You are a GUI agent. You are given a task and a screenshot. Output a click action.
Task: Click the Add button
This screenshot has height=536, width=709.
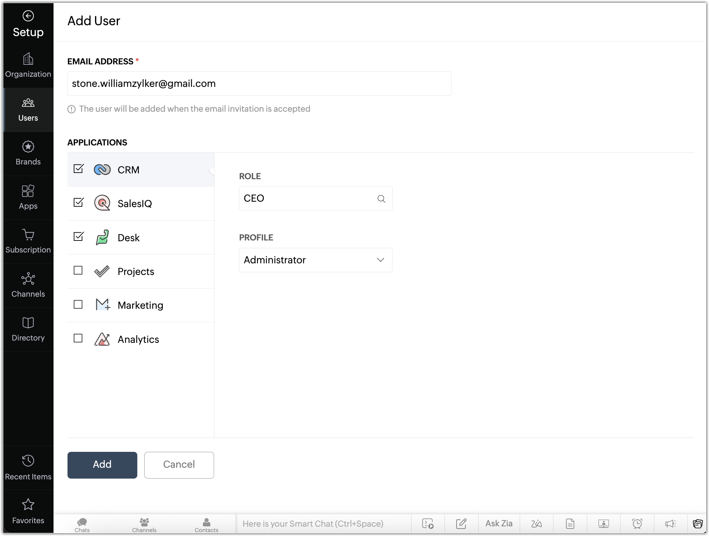click(x=102, y=465)
